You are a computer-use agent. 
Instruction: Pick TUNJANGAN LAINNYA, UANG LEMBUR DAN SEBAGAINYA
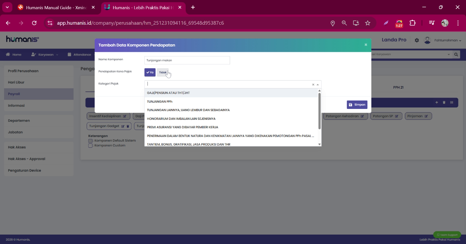[231, 110]
